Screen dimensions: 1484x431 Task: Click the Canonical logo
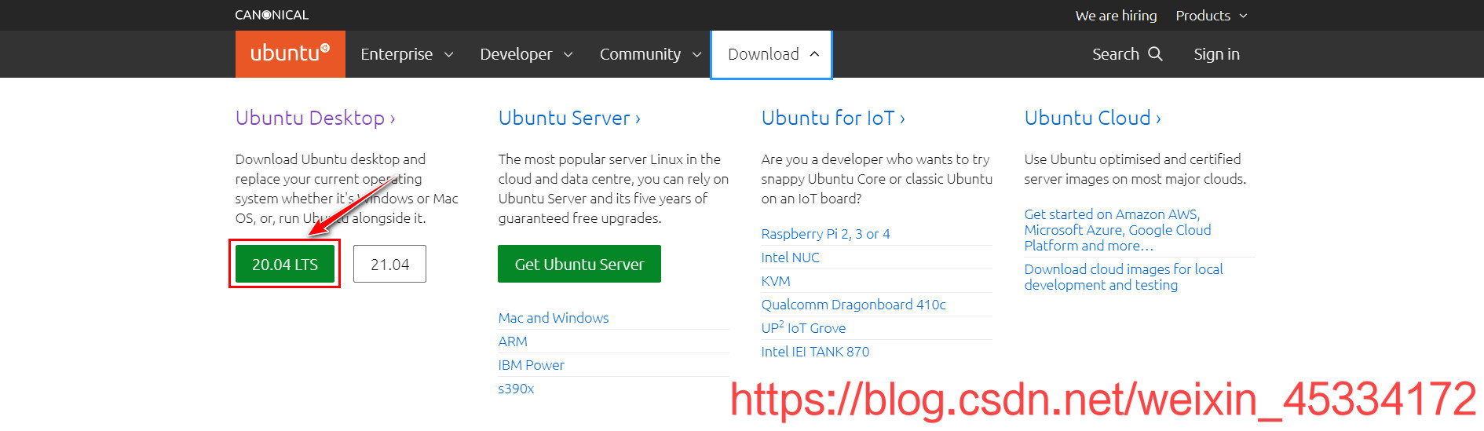tap(272, 15)
